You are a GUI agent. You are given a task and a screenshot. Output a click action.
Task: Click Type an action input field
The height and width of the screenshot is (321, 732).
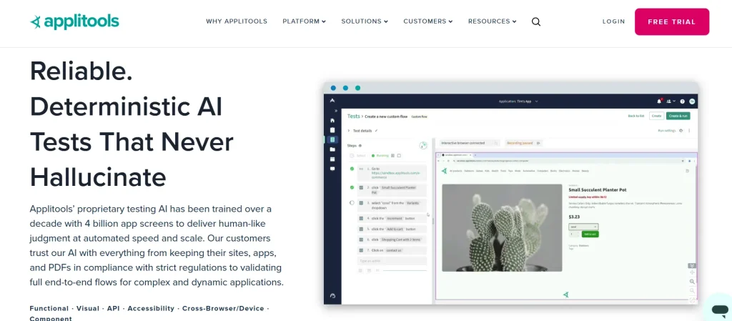click(x=392, y=261)
